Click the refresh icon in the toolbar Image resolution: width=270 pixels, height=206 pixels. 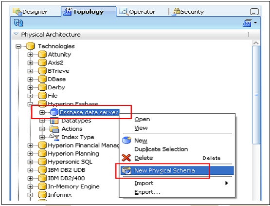click(18, 22)
